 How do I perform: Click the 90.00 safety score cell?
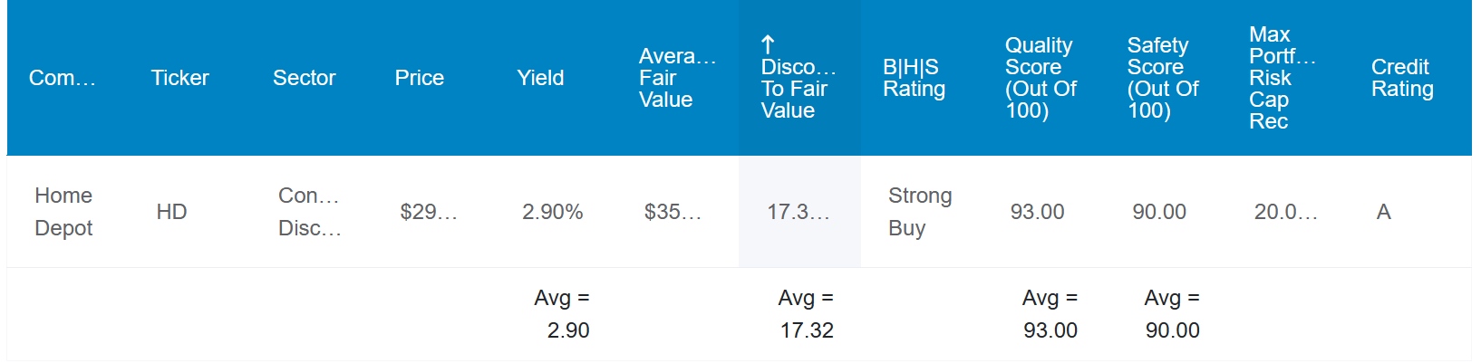pos(1158,212)
